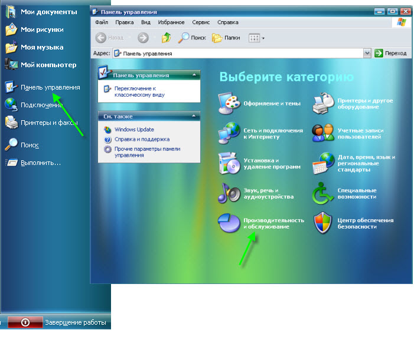Image resolution: width=414 pixels, height=340 pixels.
Task: Open the Правка menu
Action: pos(125,22)
